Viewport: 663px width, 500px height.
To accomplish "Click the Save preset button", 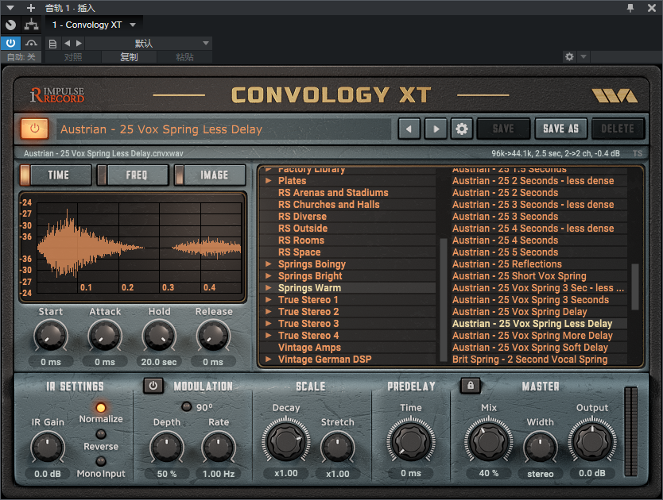I will [x=503, y=129].
